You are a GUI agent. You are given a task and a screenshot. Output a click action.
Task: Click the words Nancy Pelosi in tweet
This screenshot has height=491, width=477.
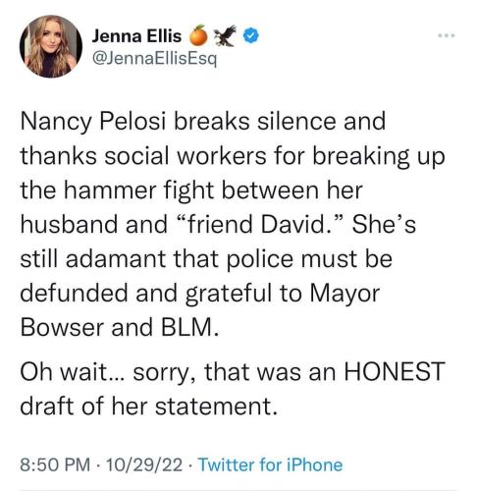coord(93,122)
